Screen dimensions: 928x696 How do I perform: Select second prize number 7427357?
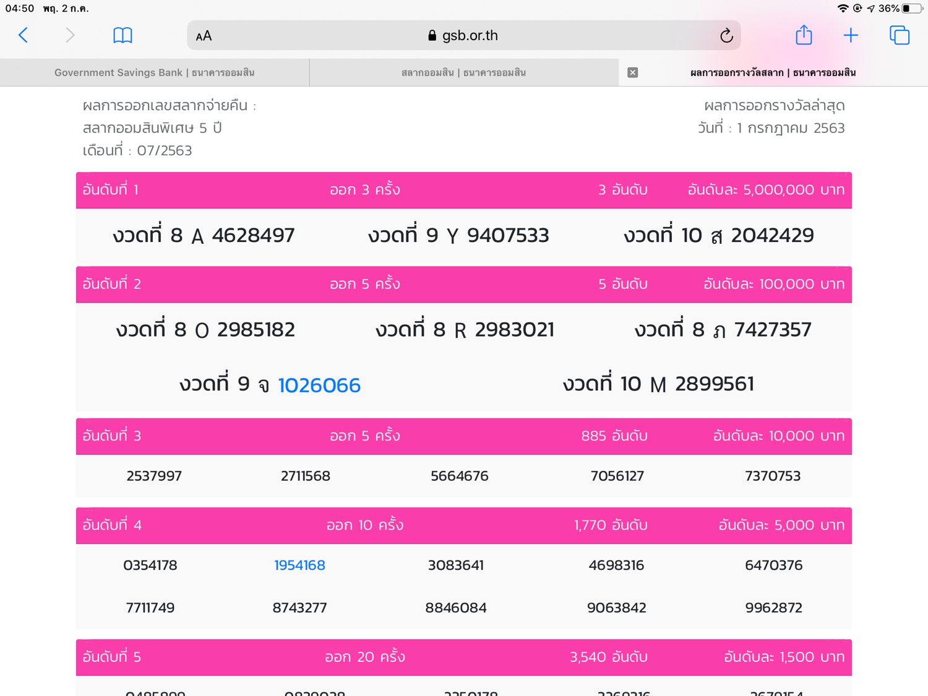773,329
